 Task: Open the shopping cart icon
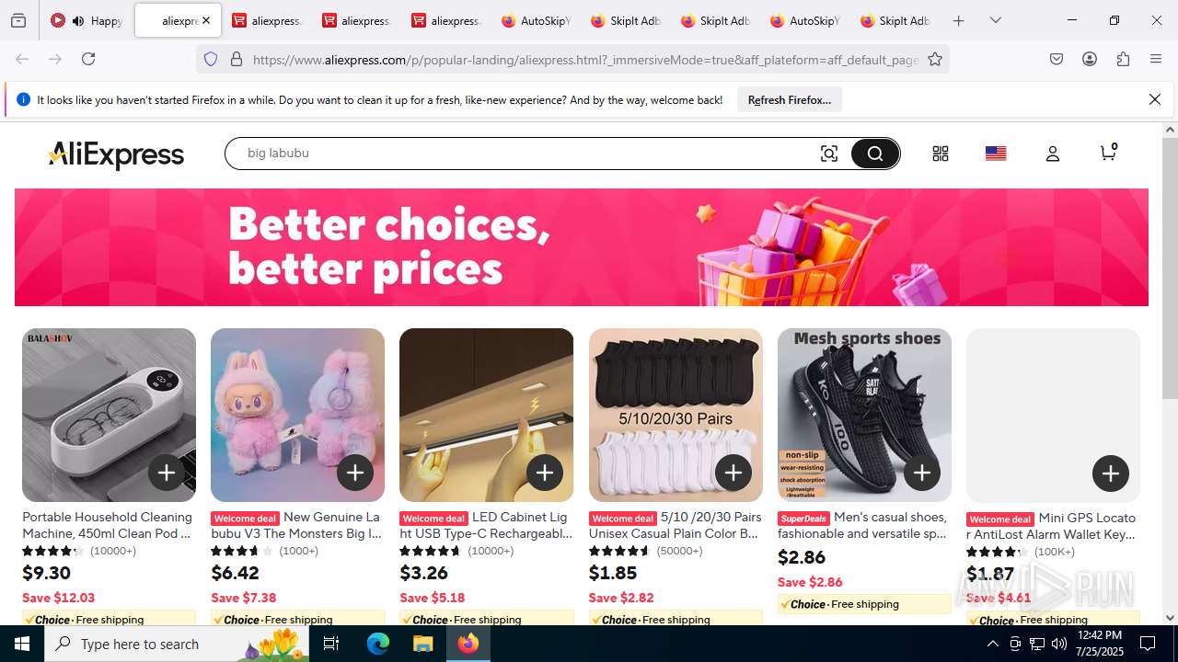1108,153
